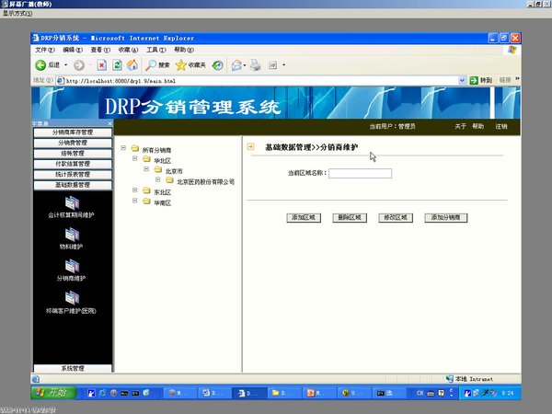The image size is (552, 414).
Task: Click the Windows 开始 Start button
Action: (x=53, y=393)
